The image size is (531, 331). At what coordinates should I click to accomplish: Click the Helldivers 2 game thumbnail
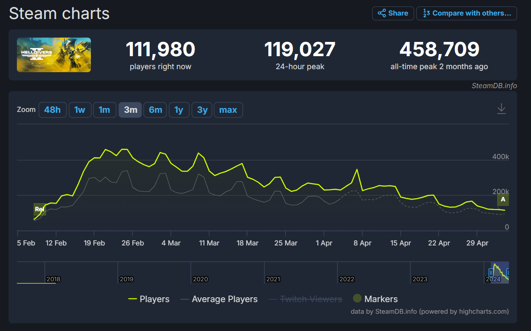[54, 55]
